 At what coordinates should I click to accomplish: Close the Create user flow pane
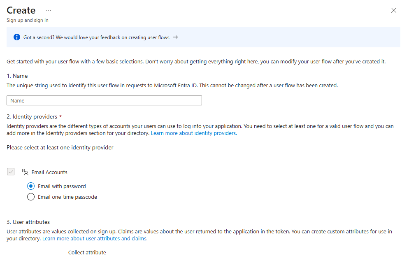(393, 11)
